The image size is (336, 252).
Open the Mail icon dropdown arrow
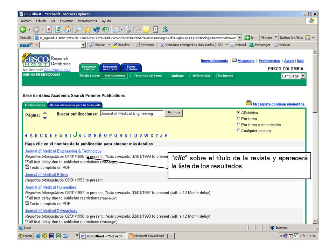121,29
